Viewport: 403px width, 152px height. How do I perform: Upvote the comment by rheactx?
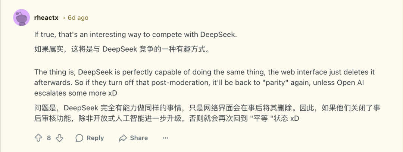click(x=38, y=138)
